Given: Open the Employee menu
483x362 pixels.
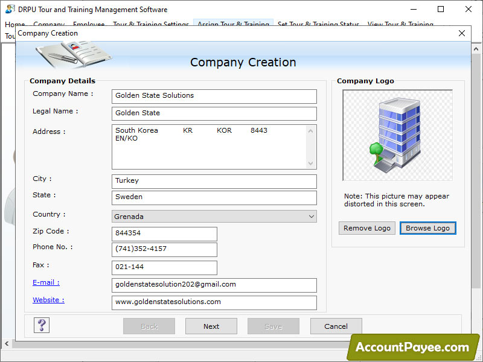Looking at the screenshot, I should [89, 25].
